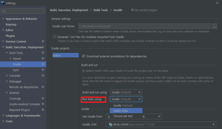
Task: Click Build, Execution, Deployment breadcrumb
Action: point(69,10)
